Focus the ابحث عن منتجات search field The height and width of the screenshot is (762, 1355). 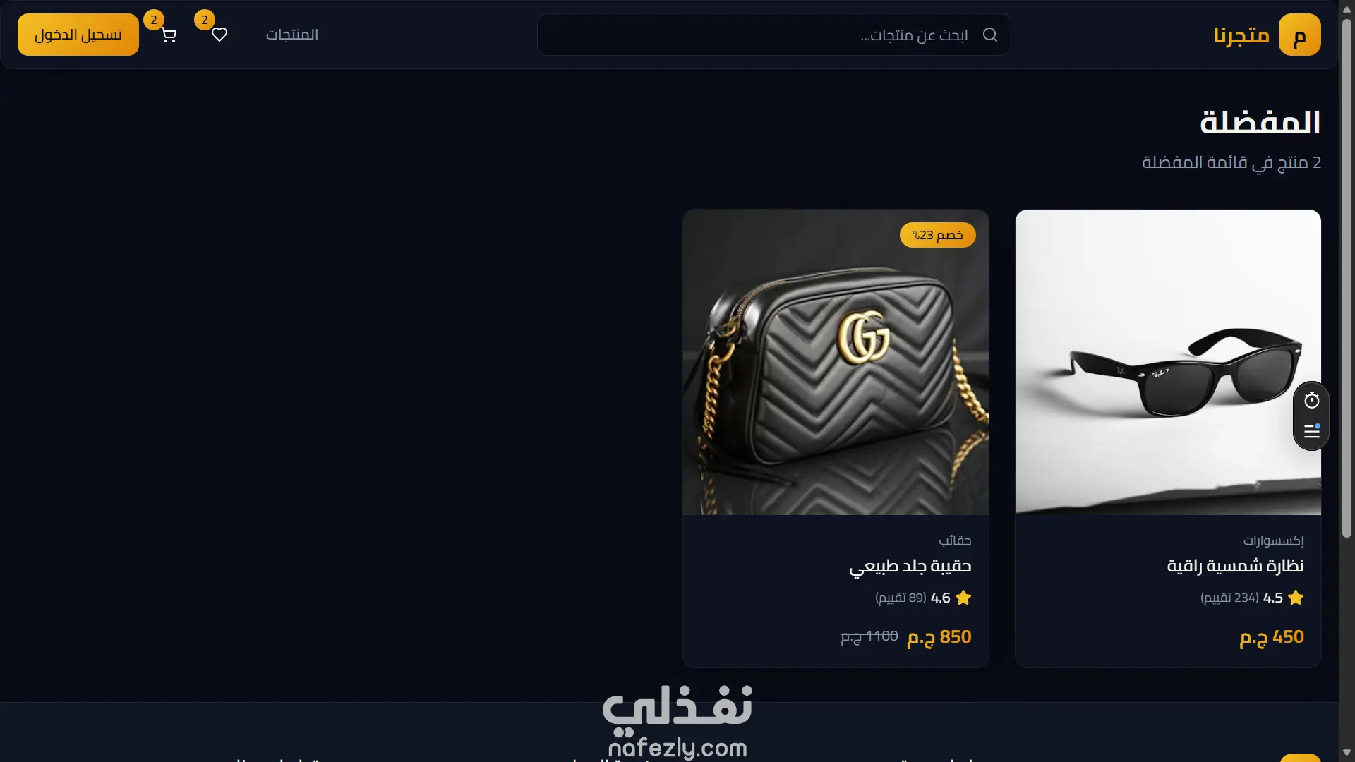click(774, 35)
